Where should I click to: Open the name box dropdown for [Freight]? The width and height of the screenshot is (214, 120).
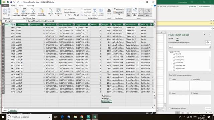click(x=17, y=21)
